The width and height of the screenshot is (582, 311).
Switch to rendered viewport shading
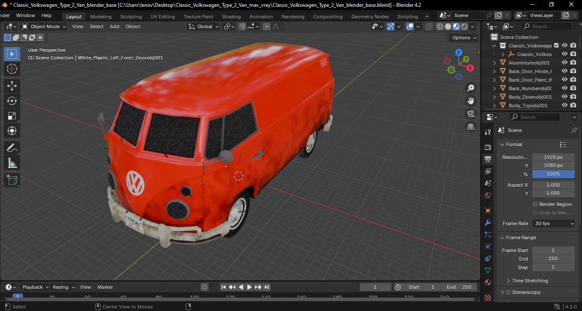tap(464, 26)
